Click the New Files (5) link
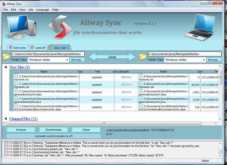Image resolution: width=227 pixels, height=165 pixels. (x=20, y=67)
